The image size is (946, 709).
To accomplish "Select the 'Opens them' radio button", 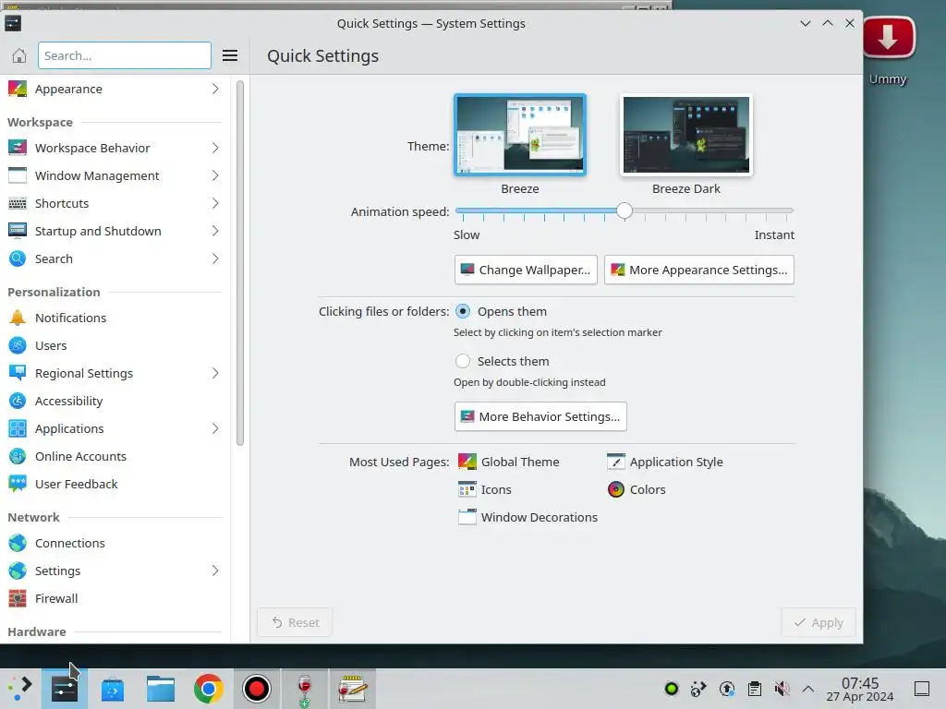I will tap(463, 312).
